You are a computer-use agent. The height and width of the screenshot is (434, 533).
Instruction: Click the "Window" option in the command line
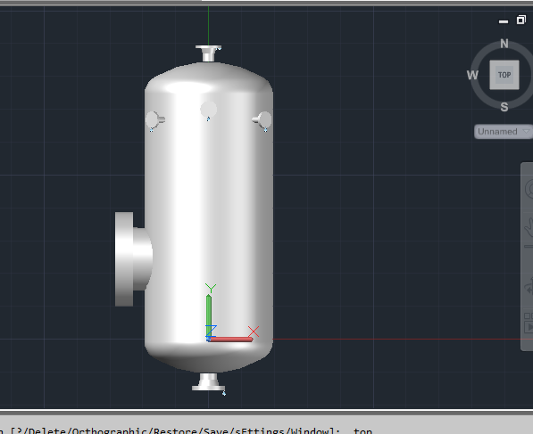pos(310,431)
